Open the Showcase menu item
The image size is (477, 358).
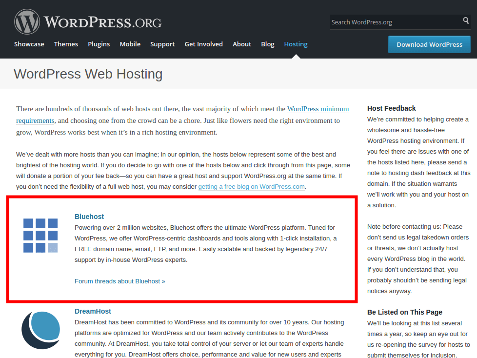tap(29, 44)
